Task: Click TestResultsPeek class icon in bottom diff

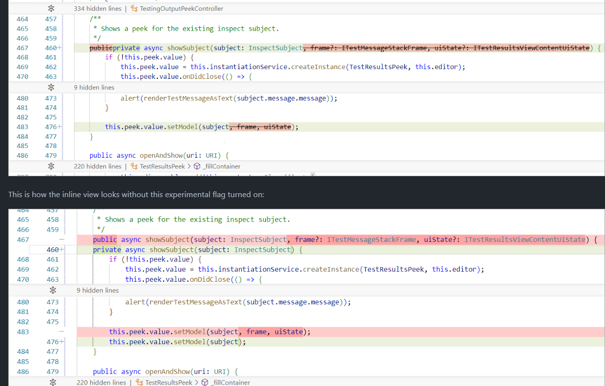Action: [x=139, y=383]
